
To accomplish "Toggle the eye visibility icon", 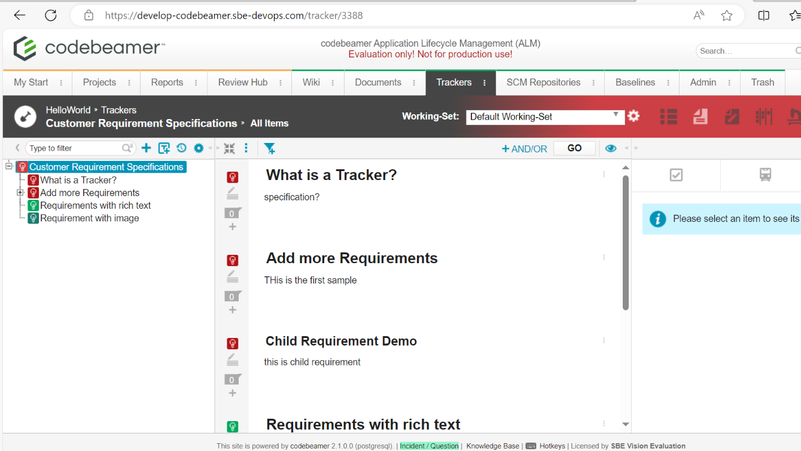I will pyautogui.click(x=610, y=148).
